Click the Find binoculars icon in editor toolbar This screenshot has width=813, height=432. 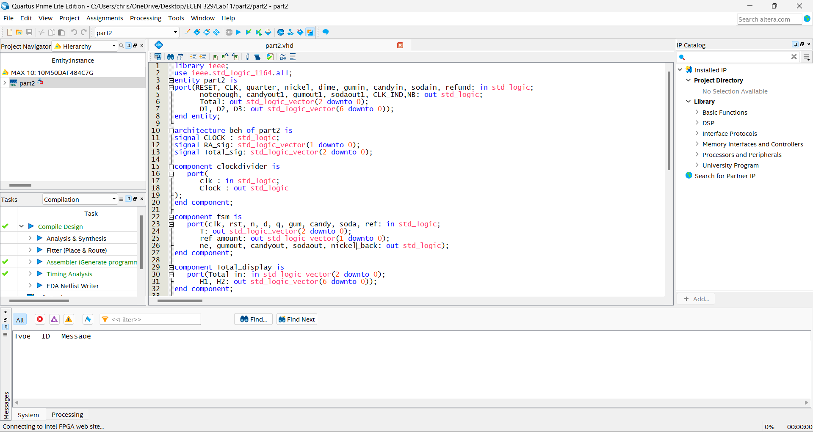[170, 57]
